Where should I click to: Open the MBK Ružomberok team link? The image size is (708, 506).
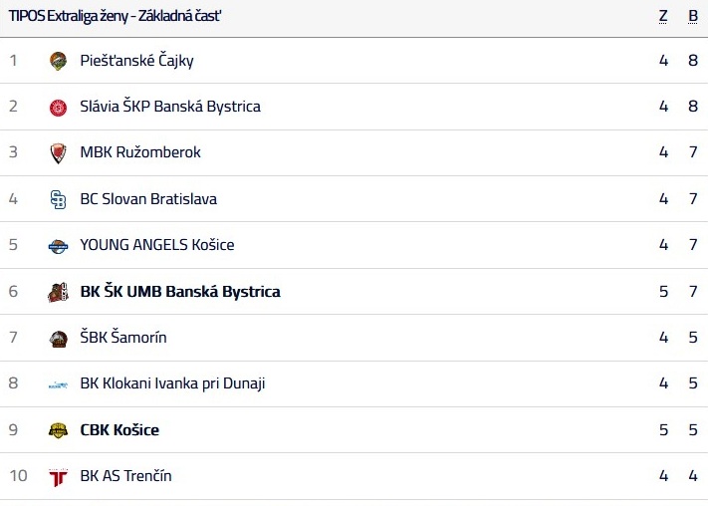click(x=140, y=152)
